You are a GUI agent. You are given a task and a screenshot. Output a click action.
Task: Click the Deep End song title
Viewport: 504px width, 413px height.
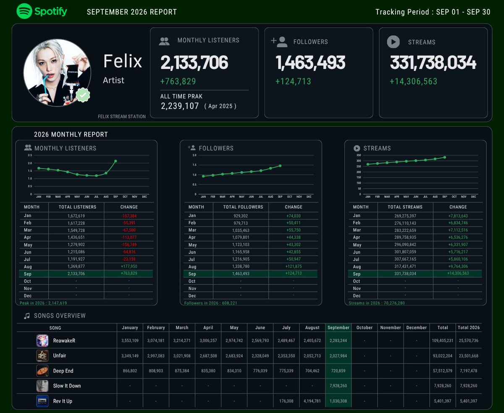point(63,371)
